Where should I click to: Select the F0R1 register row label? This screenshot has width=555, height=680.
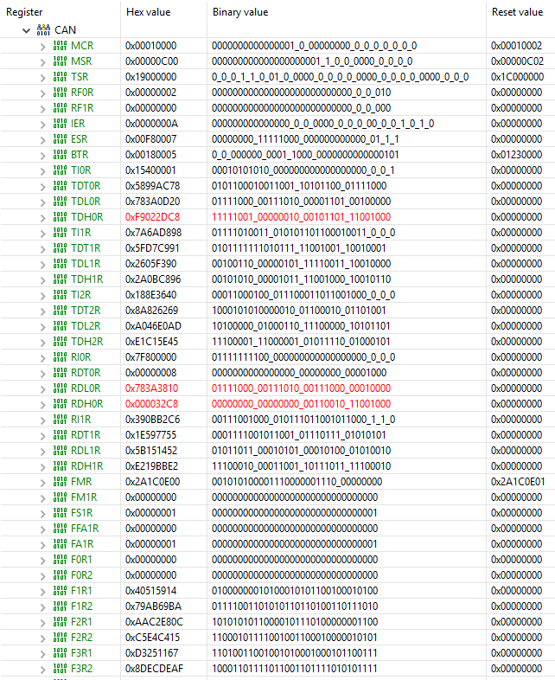click(x=82, y=560)
